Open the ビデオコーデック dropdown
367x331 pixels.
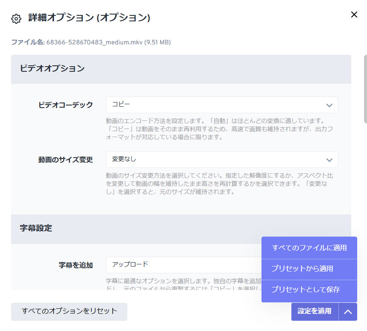tap(222, 105)
